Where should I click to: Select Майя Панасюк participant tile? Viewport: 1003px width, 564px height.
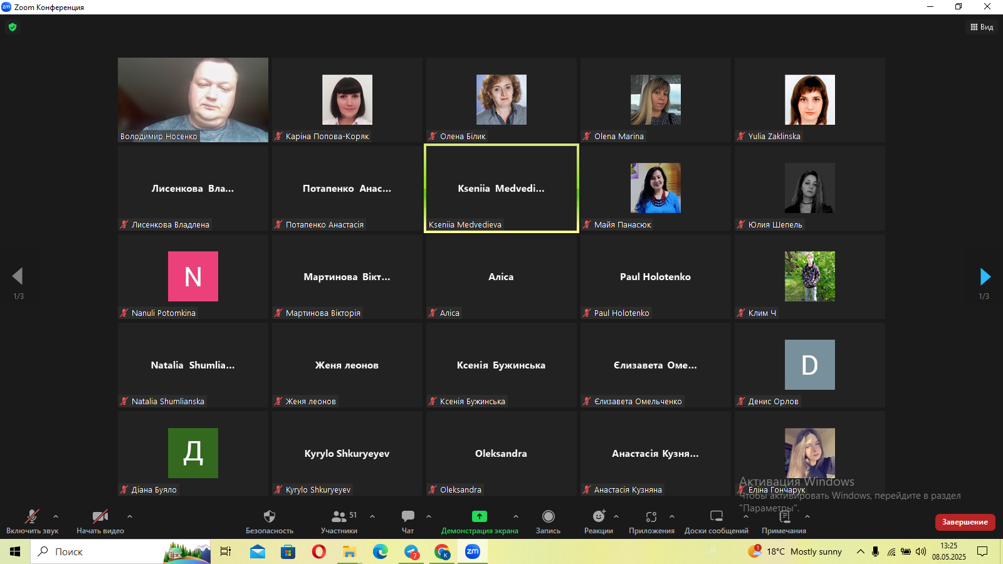click(x=656, y=188)
